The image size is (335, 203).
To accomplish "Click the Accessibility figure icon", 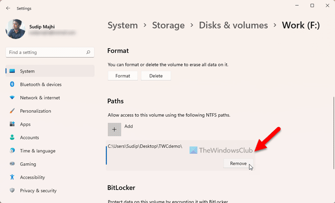I will point(12,177).
